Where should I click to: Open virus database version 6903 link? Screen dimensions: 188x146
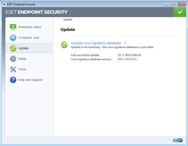point(127,59)
